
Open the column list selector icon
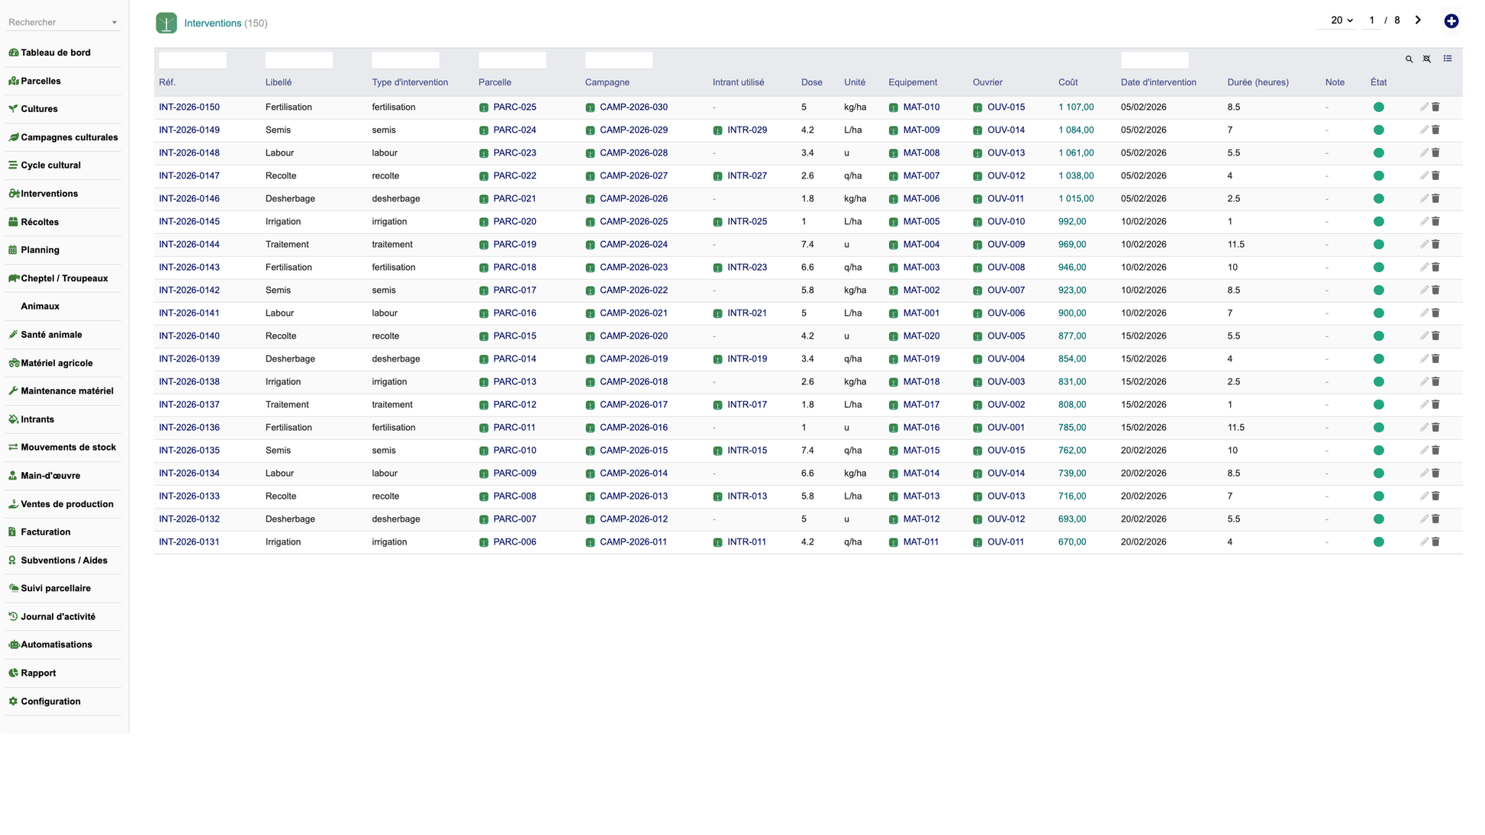click(1447, 59)
